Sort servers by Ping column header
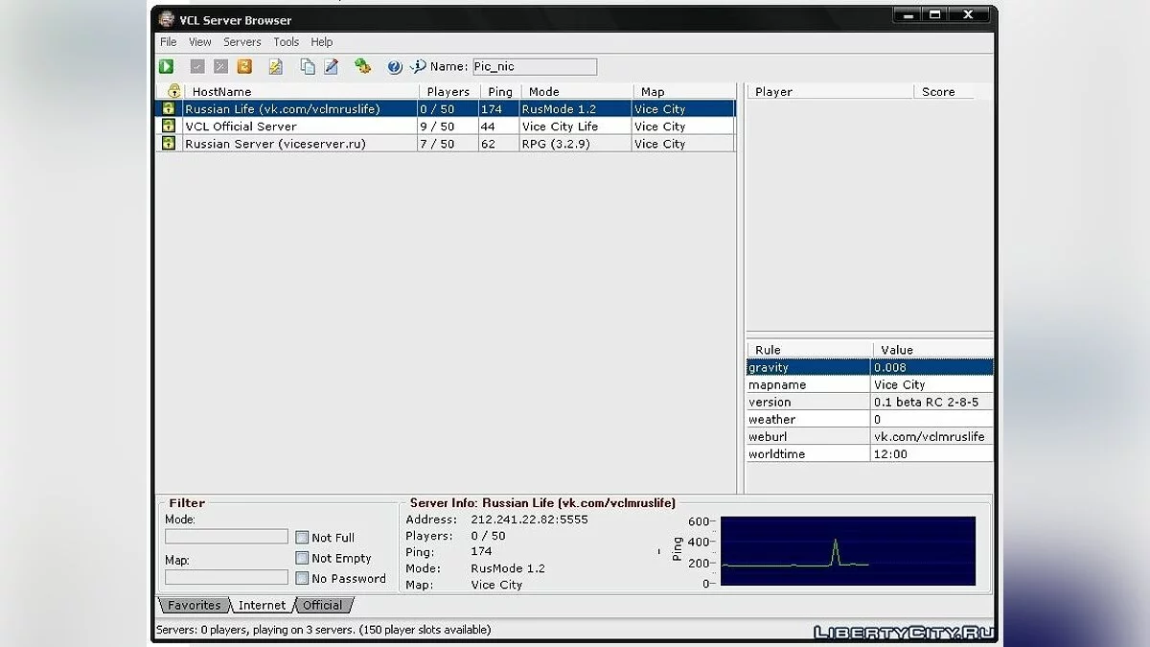1150x647 pixels. point(499,92)
